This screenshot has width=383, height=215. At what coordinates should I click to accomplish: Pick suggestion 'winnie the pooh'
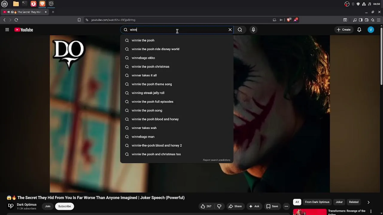177,40
